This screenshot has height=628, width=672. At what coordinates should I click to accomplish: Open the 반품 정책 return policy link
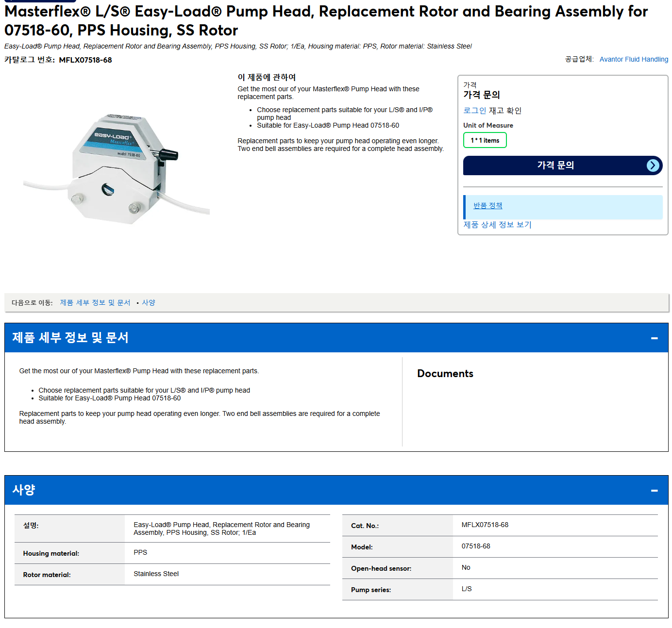(487, 206)
